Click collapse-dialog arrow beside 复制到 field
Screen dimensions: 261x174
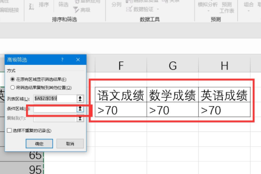pyautogui.click(x=80, y=118)
